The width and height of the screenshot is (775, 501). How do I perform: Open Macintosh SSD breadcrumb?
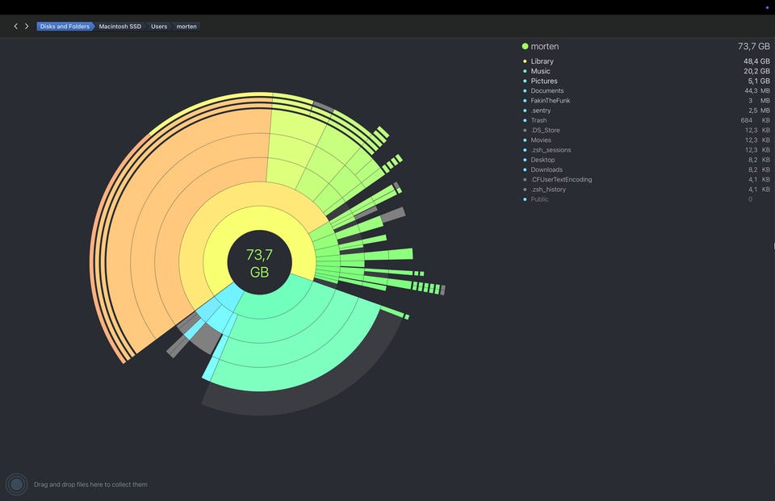coord(120,26)
